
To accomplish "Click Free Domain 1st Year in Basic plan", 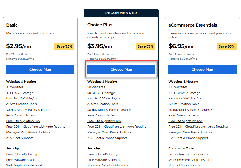I will click(21, 115).
